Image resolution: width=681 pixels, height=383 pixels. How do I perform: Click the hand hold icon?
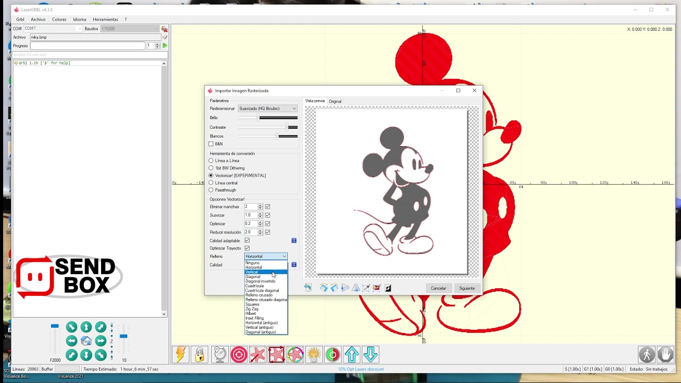(x=666, y=354)
